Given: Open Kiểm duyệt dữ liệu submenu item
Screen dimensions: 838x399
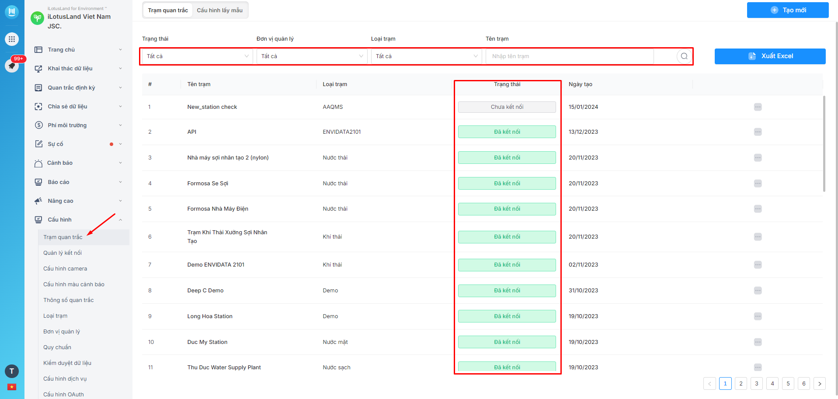Looking at the screenshot, I should (x=67, y=363).
